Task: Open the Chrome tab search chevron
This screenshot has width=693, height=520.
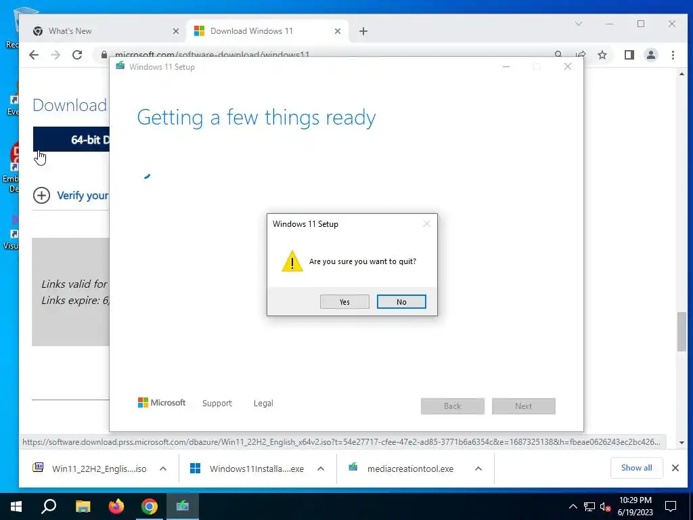Action: [x=579, y=24]
